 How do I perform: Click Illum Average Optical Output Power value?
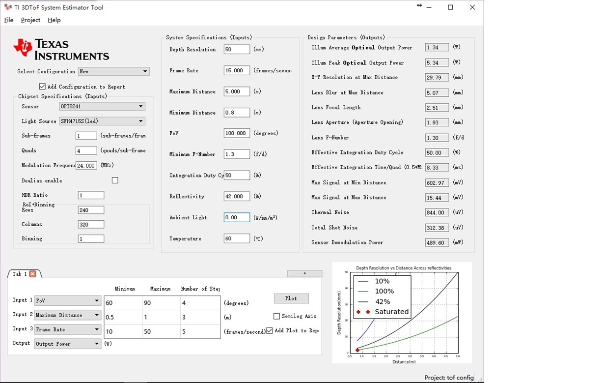(x=437, y=47)
